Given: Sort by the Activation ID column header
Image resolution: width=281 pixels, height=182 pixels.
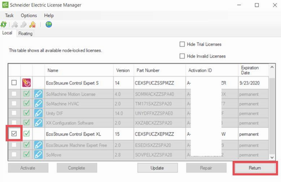Looking at the screenshot, I should 212,70.
